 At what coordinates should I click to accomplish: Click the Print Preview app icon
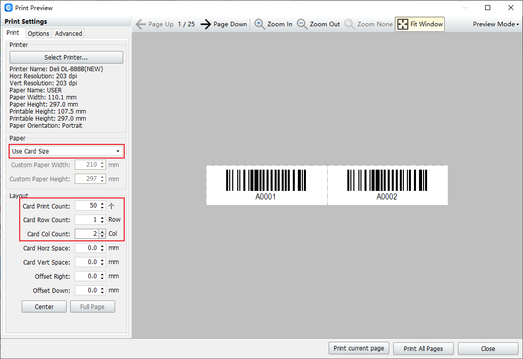(x=9, y=8)
